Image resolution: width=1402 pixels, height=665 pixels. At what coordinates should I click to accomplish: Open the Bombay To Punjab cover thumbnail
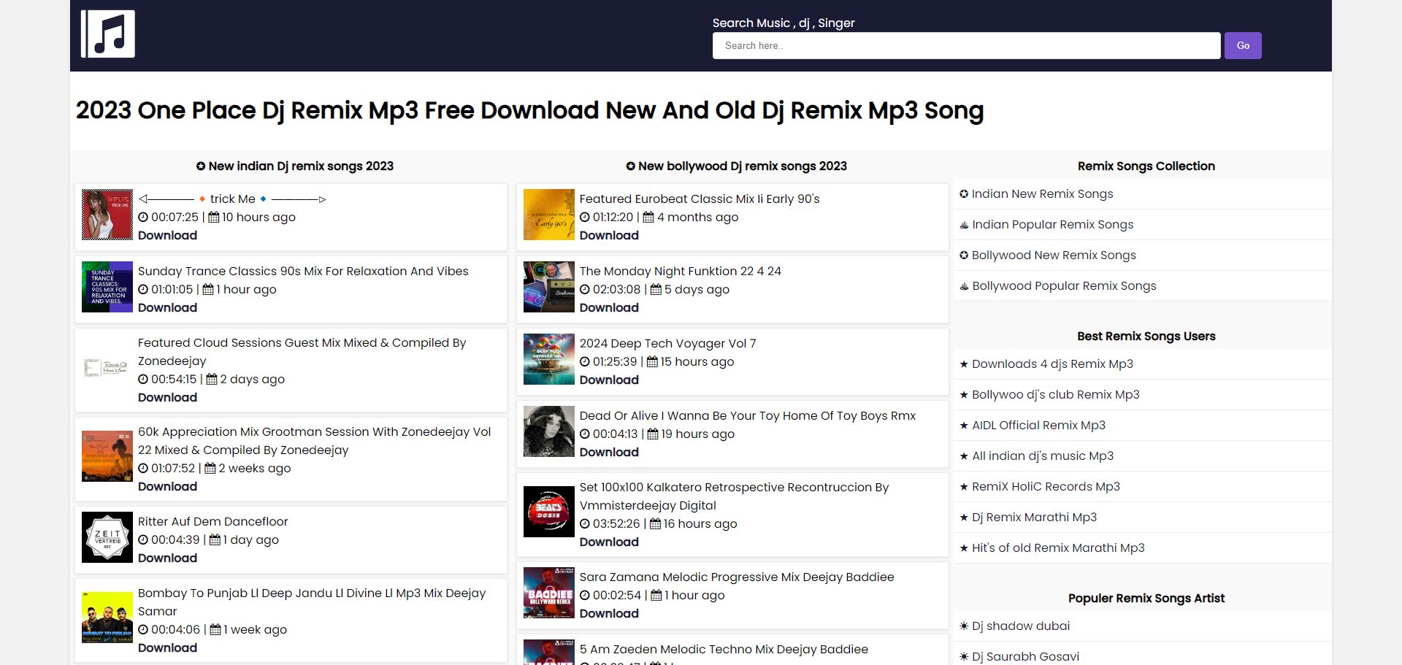point(107,618)
